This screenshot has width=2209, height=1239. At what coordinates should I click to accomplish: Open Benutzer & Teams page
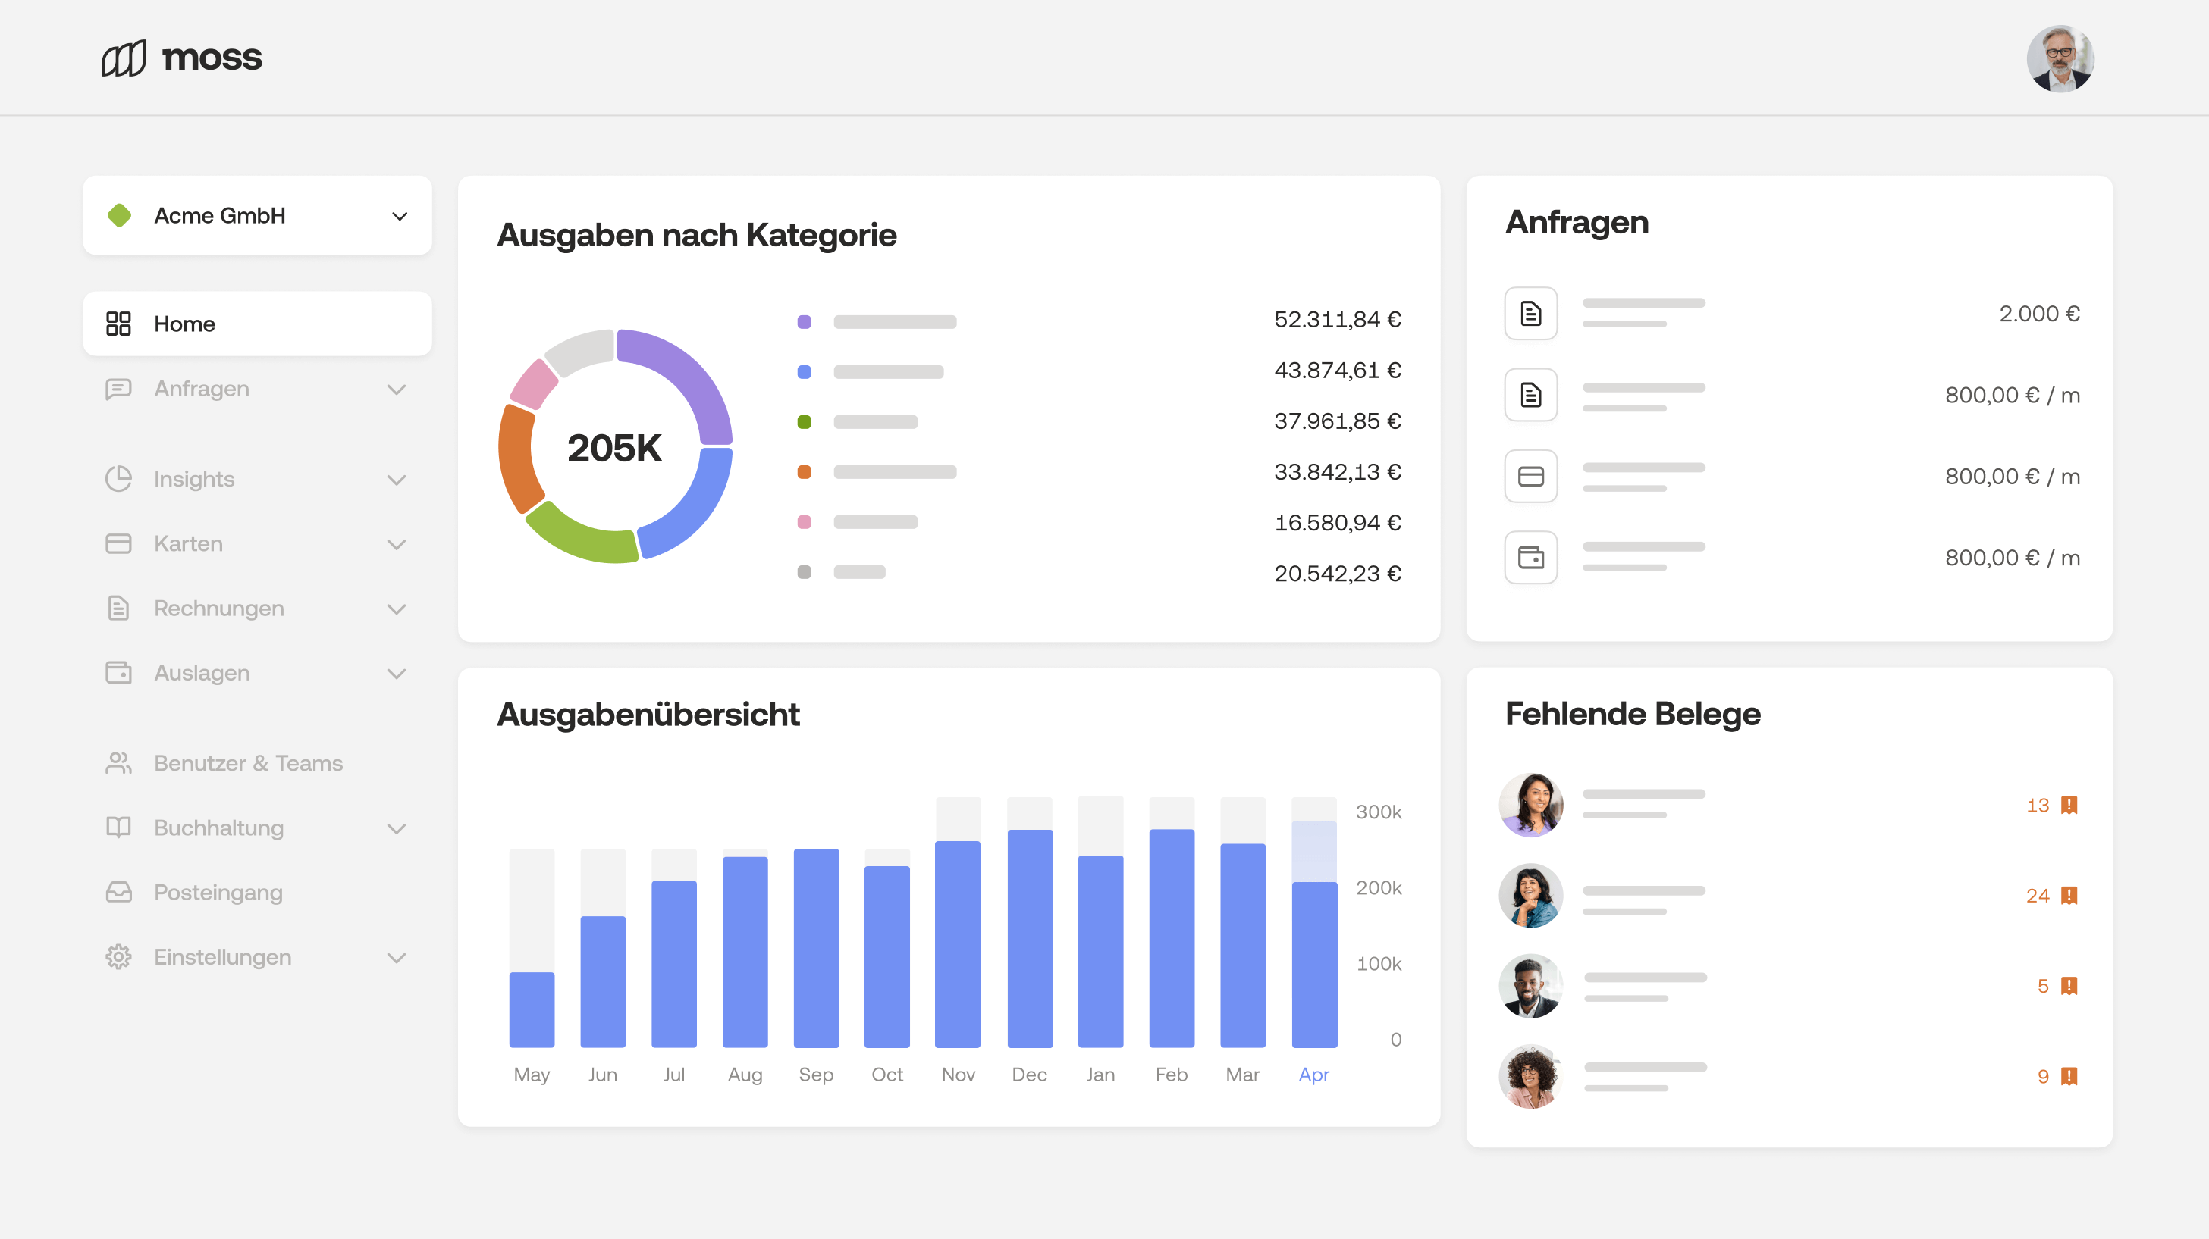click(248, 762)
